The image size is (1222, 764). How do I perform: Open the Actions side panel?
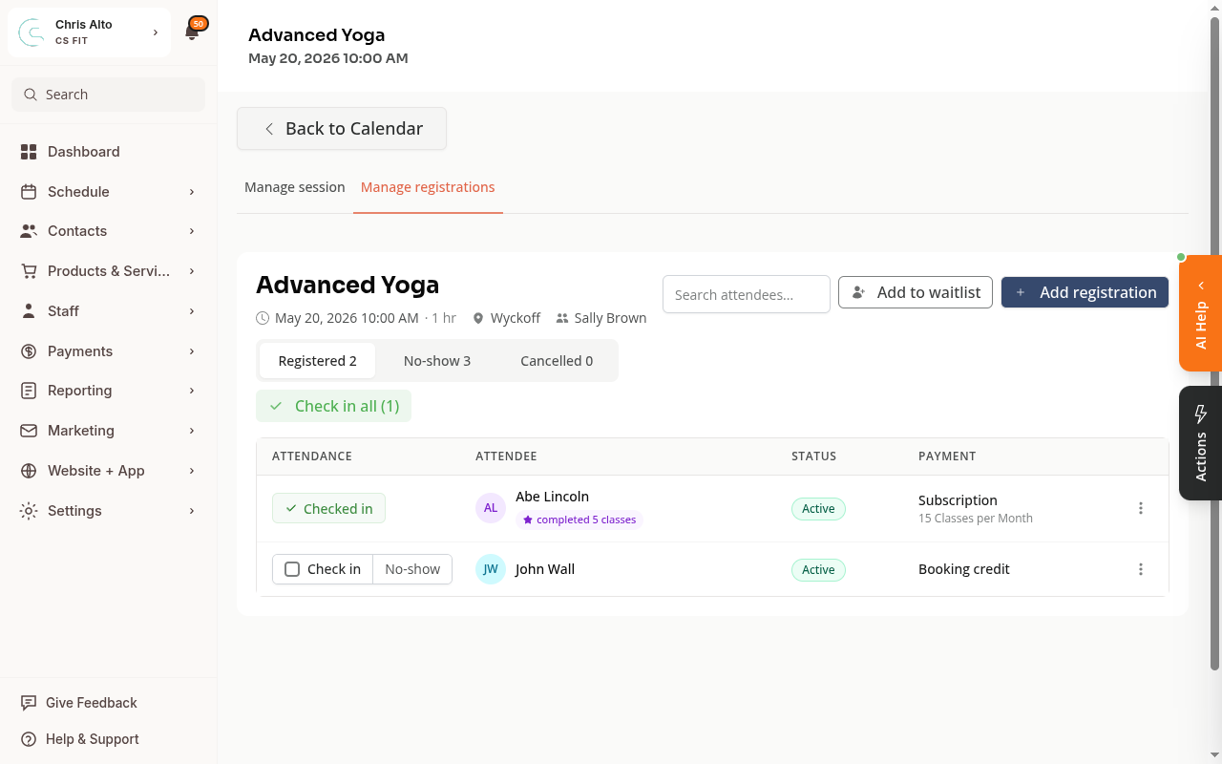tap(1201, 443)
